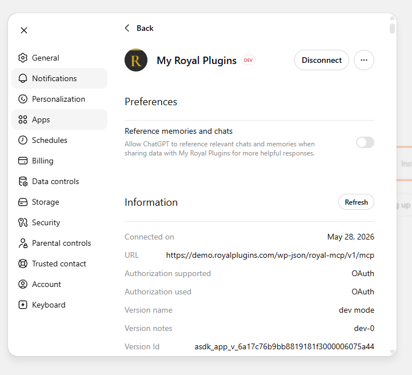Click the Keyboard shortcut icon

coord(23,305)
